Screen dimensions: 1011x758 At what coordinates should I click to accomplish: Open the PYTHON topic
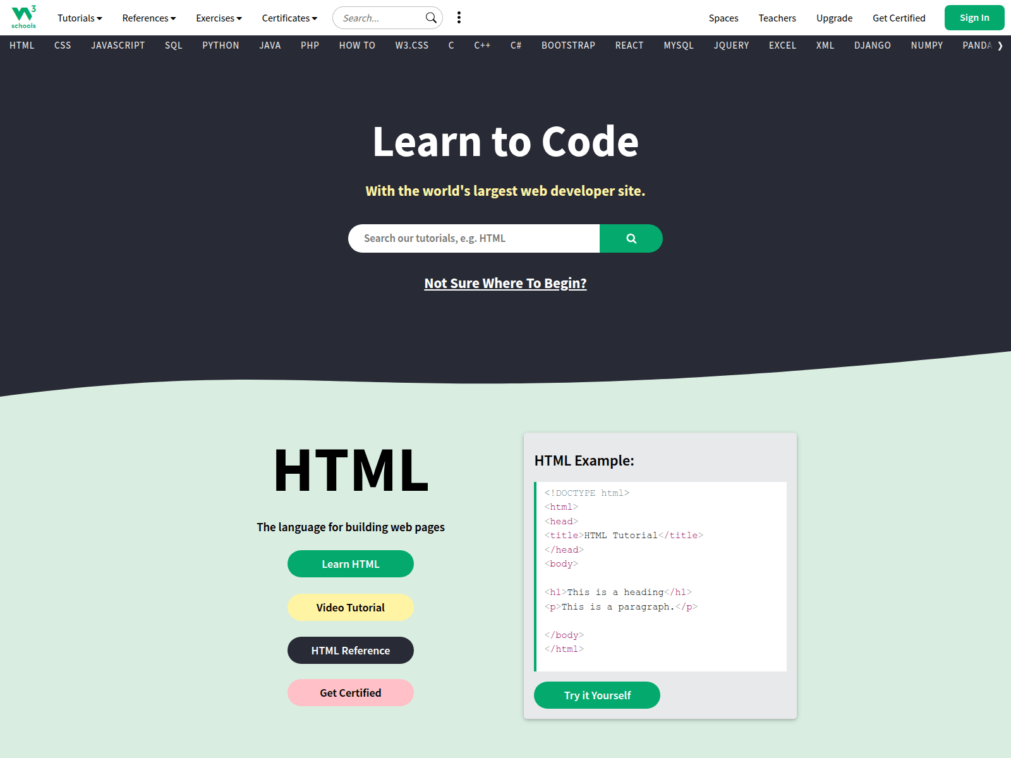tap(221, 45)
